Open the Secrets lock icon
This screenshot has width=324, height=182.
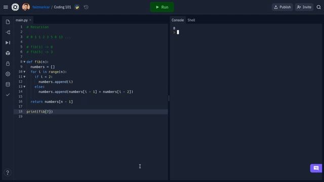8,64
